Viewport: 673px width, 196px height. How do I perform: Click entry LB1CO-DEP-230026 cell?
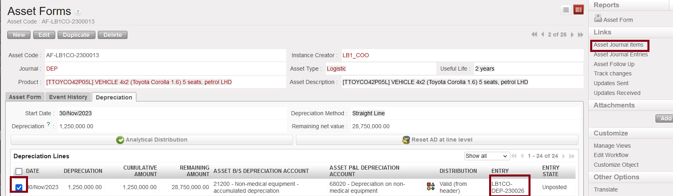[508, 187]
